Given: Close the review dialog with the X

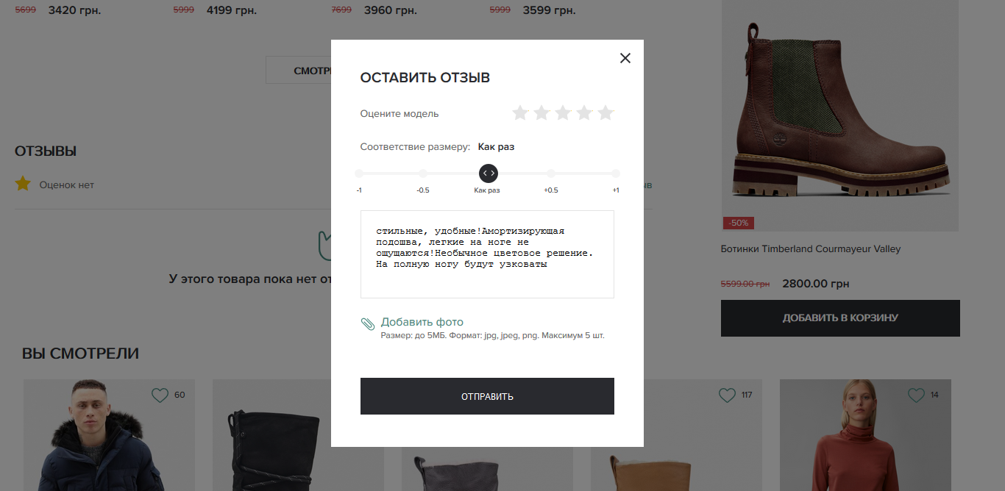Looking at the screenshot, I should 625,58.
